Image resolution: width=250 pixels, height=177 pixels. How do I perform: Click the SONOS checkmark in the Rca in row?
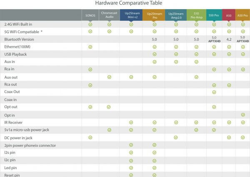coord(90,69)
